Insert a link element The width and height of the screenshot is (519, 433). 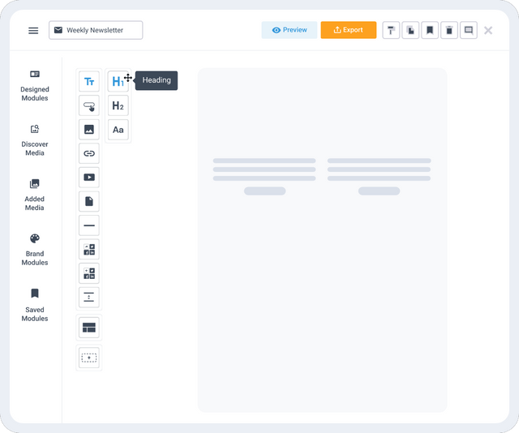click(89, 153)
